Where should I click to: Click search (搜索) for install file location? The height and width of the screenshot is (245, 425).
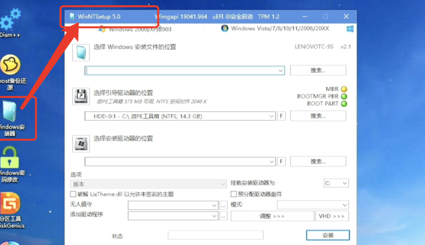point(318,70)
